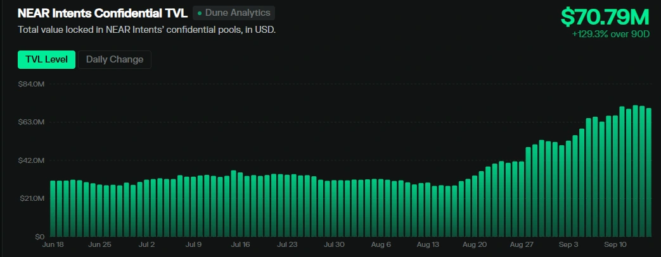Screen dimensions: 661x257
Task: Click the $63.0M y-axis label
Action: (x=31, y=123)
